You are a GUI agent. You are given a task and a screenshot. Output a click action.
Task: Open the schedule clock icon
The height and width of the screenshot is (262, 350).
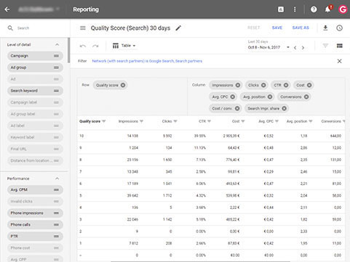tap(339, 28)
